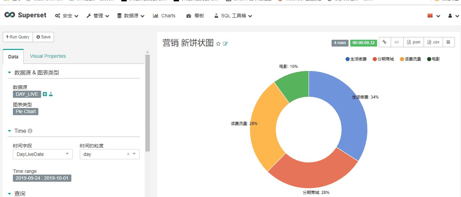
Task: Click the green plus icon next to DAY_LIVE
Action: (x=45, y=94)
